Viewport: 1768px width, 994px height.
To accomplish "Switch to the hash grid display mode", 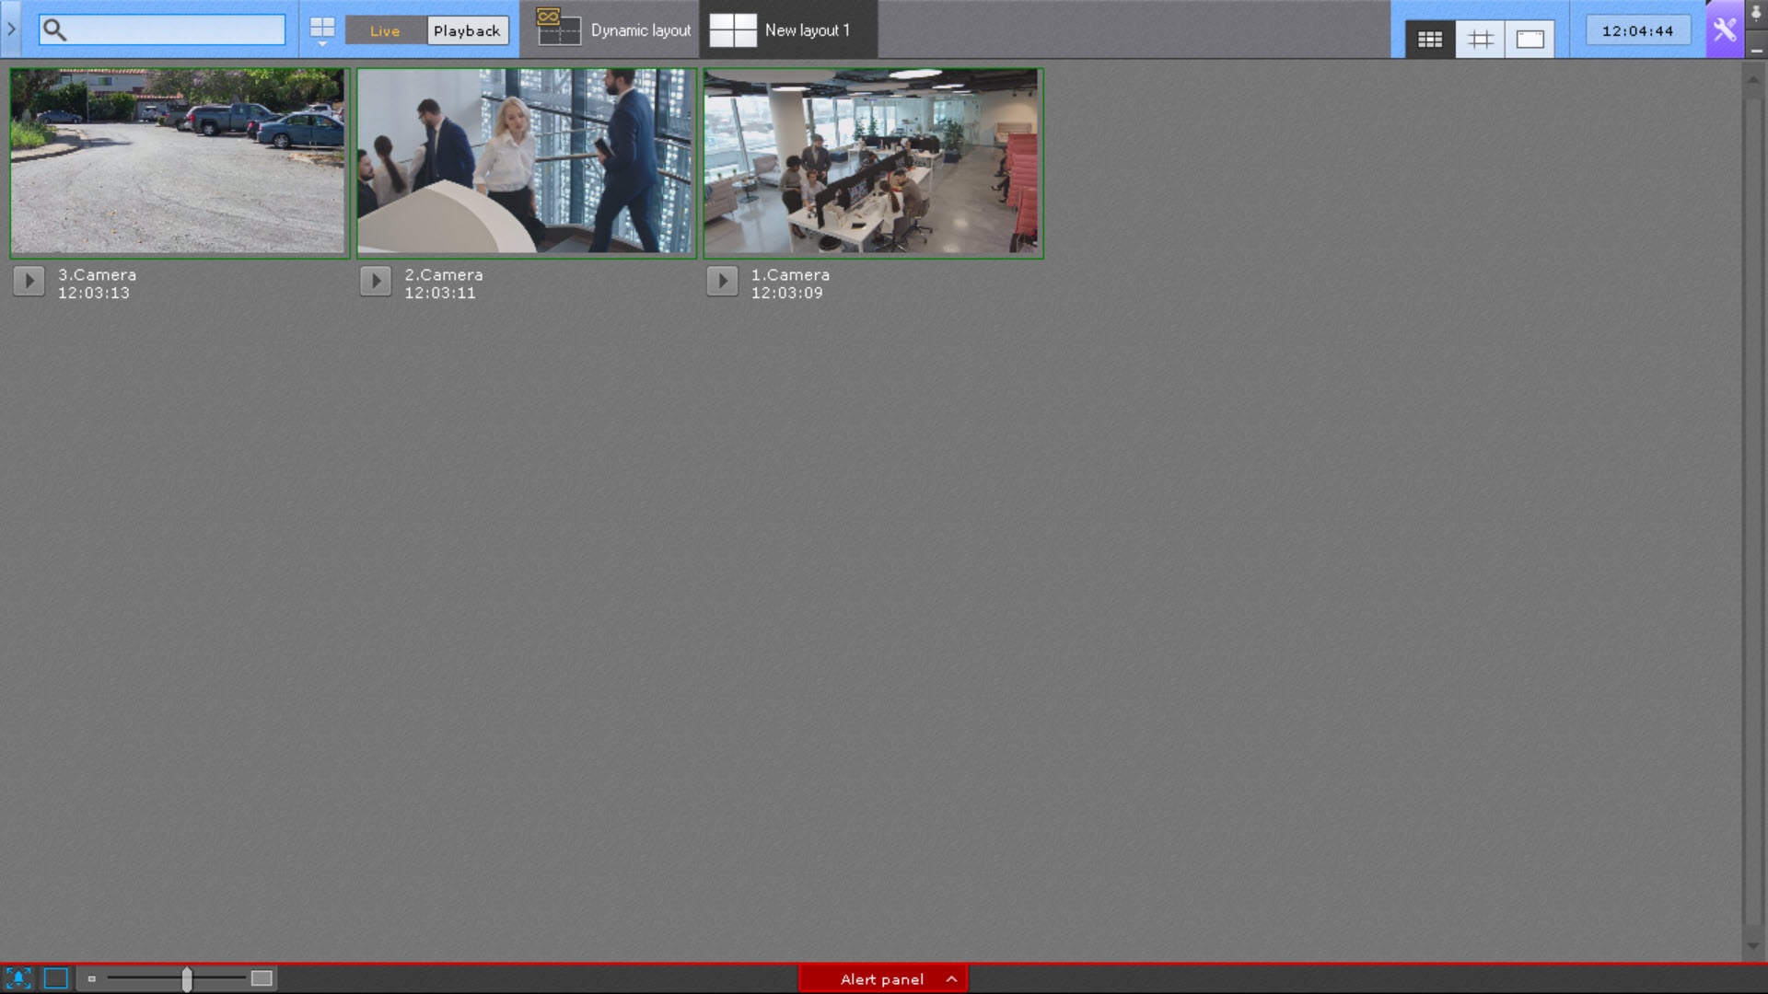I will coord(1480,40).
